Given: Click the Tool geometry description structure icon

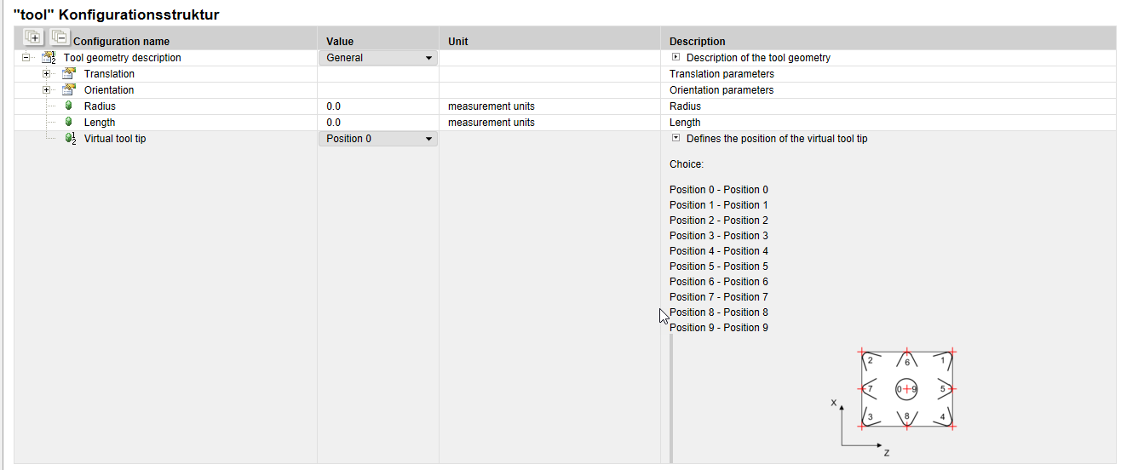Looking at the screenshot, I should click(x=49, y=58).
